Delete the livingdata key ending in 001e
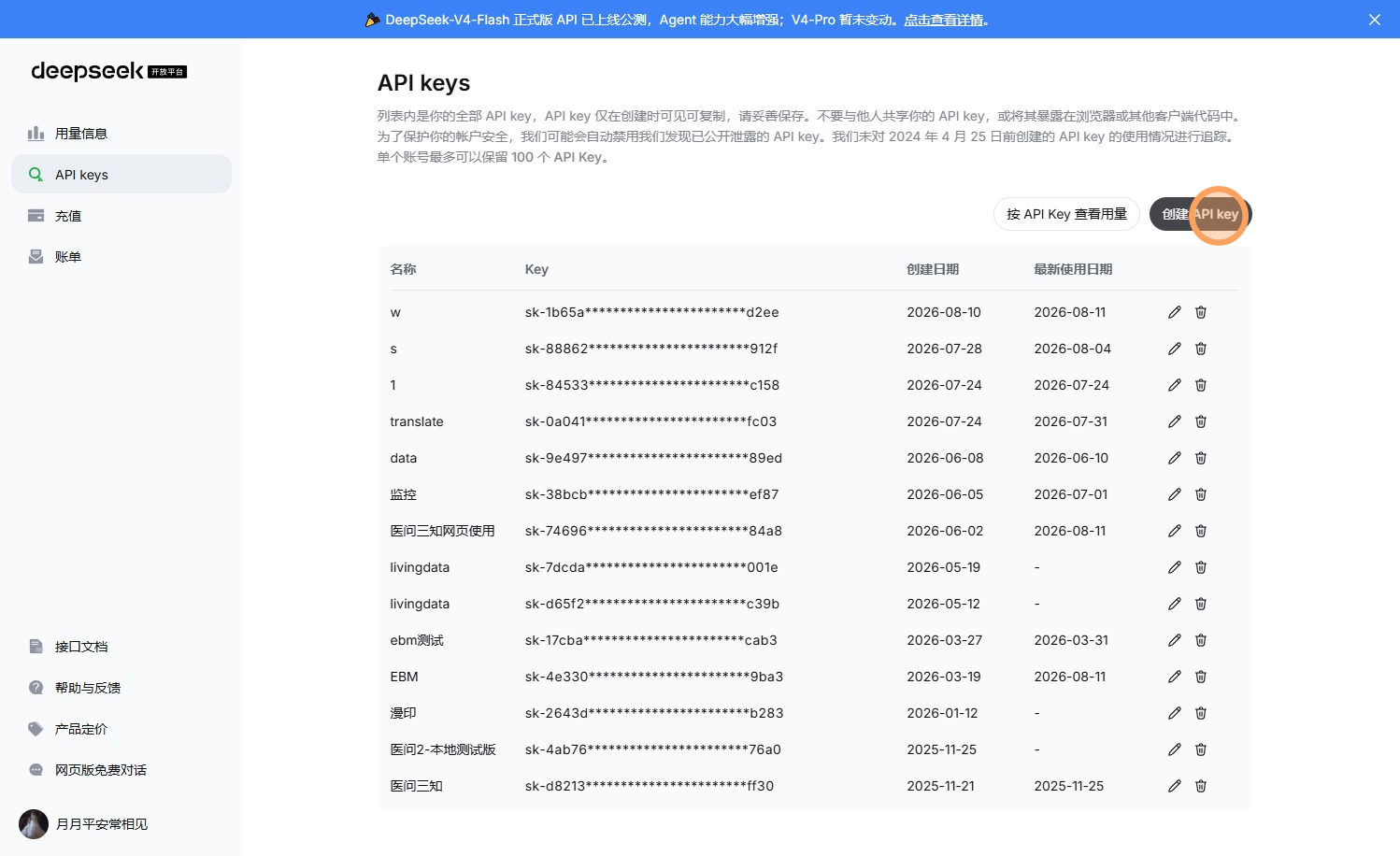 [1201, 567]
